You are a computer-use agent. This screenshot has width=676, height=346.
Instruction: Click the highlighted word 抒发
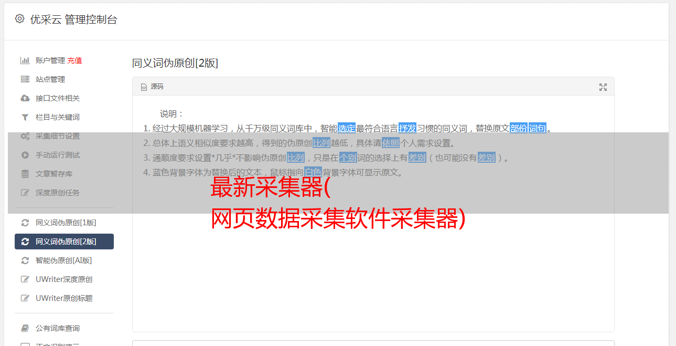click(407, 128)
